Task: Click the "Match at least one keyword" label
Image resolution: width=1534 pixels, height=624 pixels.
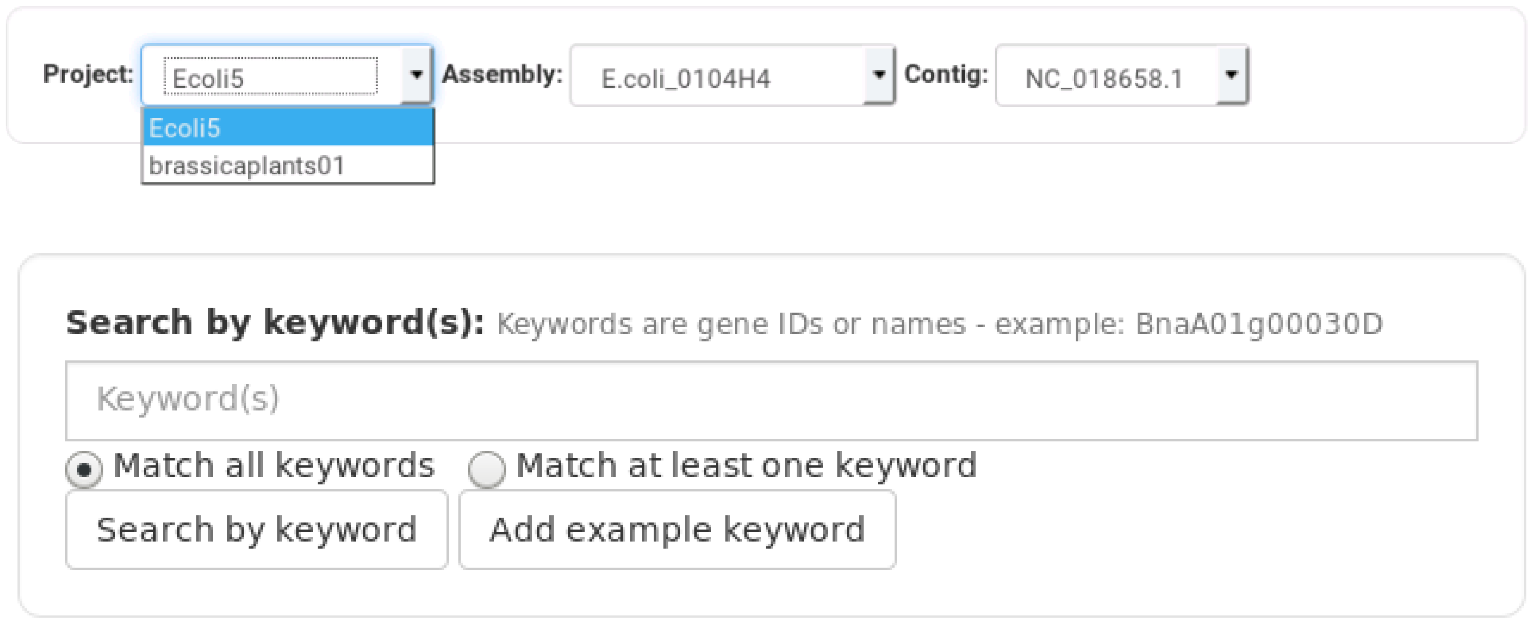Action: click(746, 466)
